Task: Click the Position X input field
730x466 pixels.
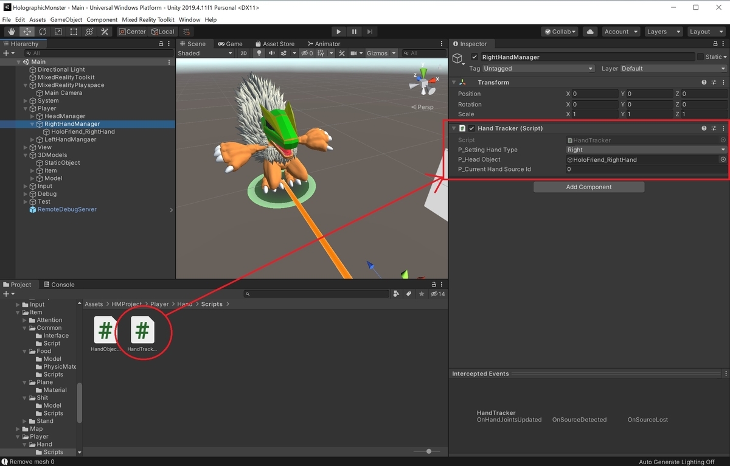Action: click(595, 94)
